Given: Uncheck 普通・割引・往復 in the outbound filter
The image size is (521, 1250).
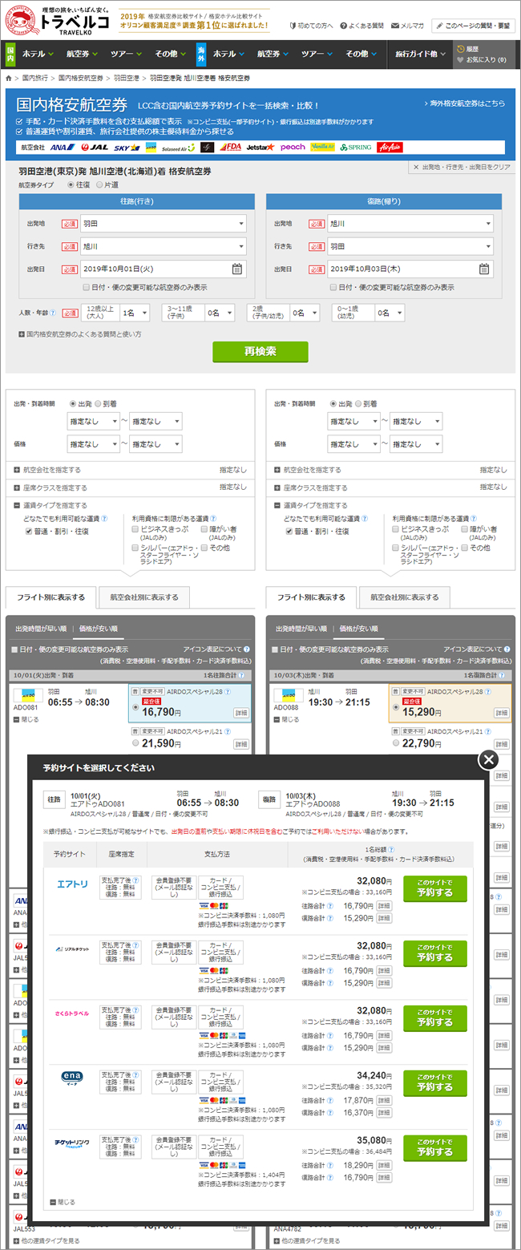Looking at the screenshot, I should pos(30,531).
